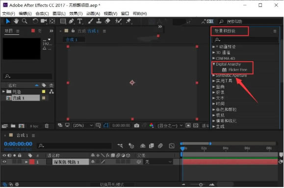The height and width of the screenshot is (188, 284).
Task: Take a snapshot with camera icon
Action: point(136,125)
